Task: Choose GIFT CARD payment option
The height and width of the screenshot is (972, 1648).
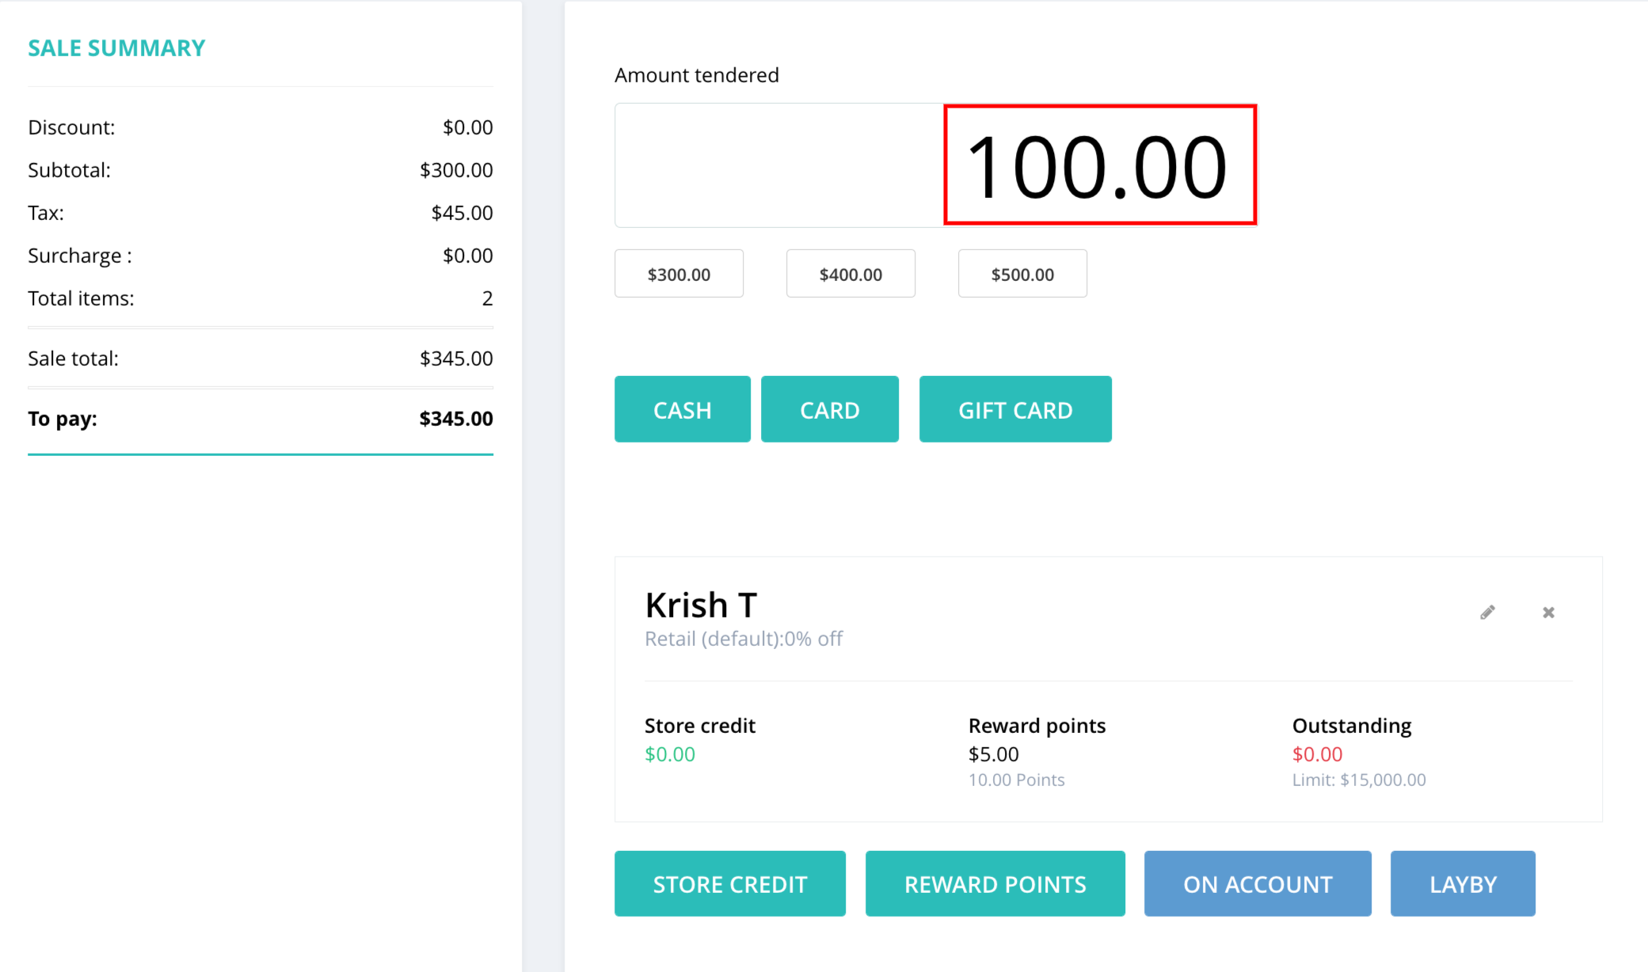Action: tap(1015, 409)
